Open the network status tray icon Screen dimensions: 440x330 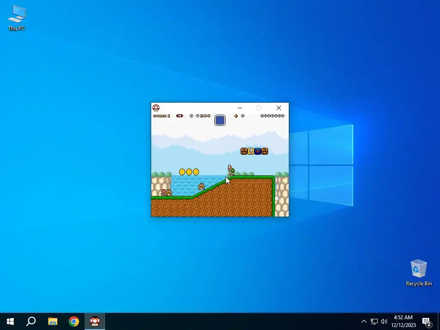(374, 321)
